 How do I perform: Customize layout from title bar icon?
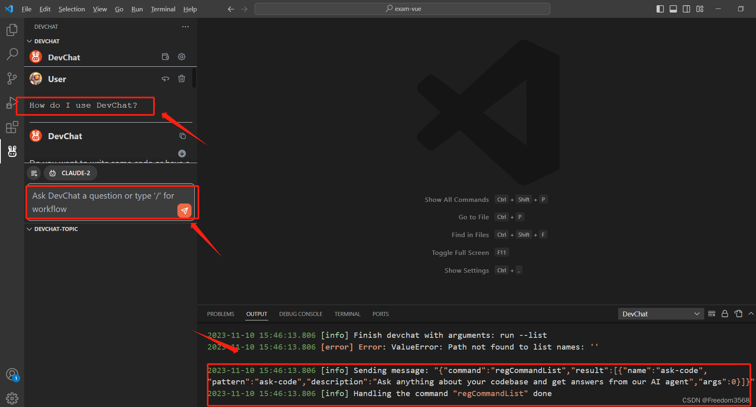[x=700, y=9]
